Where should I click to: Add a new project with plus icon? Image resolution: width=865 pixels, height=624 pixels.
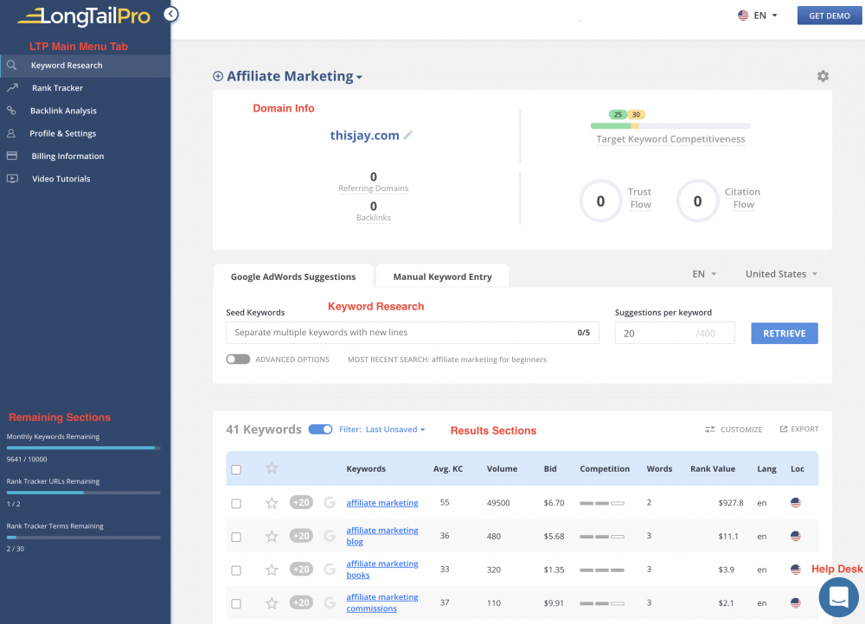218,76
